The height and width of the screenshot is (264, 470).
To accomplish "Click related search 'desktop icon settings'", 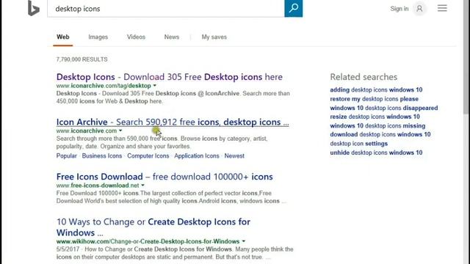I will coord(359,144).
